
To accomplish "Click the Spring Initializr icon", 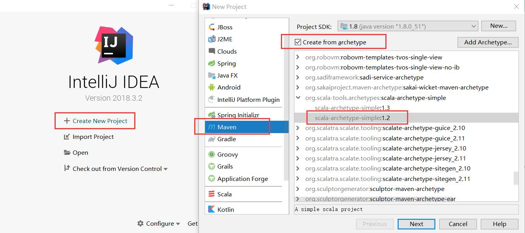I will (212, 115).
